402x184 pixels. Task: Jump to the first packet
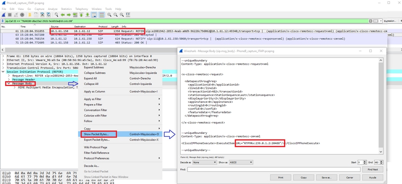click(81, 14)
